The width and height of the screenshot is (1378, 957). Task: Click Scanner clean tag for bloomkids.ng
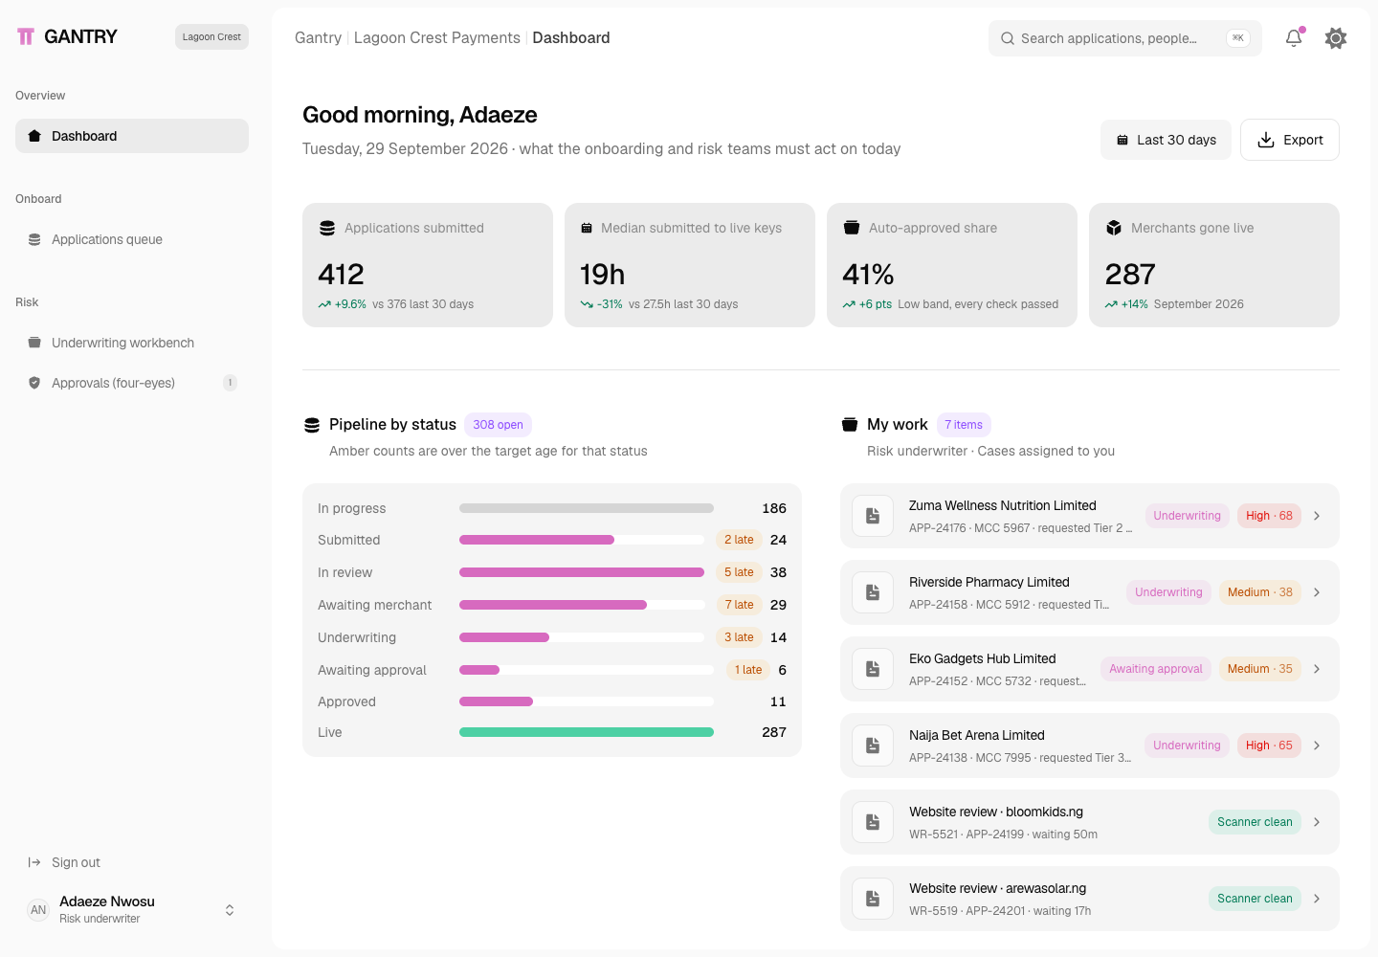pos(1255,822)
